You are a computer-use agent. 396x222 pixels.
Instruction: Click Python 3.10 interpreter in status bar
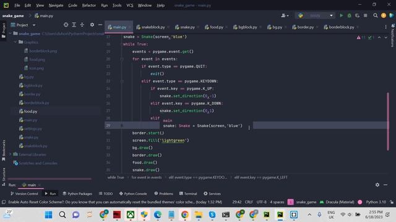376,202
